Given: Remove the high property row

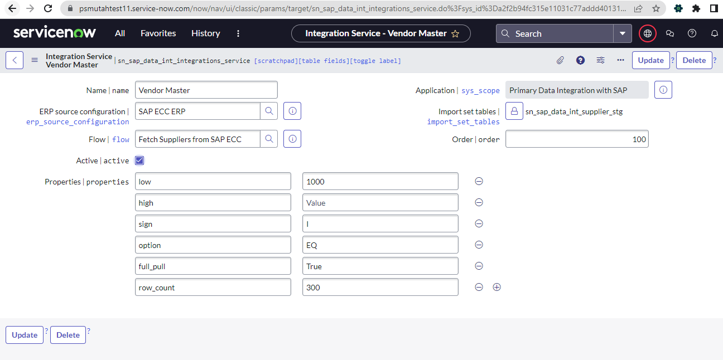Looking at the screenshot, I should click(479, 202).
